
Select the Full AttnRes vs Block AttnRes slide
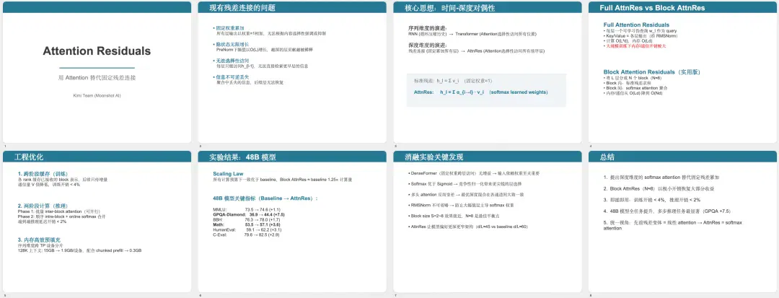682,72
